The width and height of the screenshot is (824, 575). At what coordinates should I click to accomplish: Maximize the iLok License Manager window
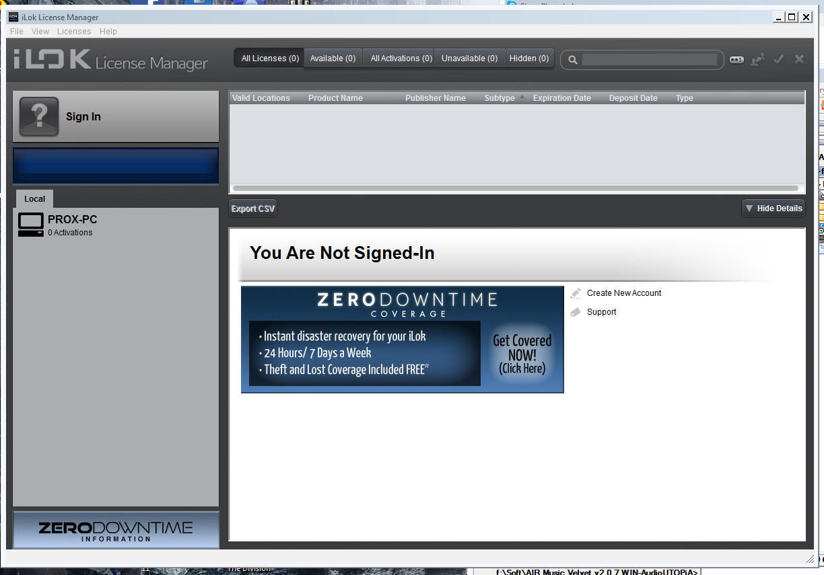tap(792, 17)
